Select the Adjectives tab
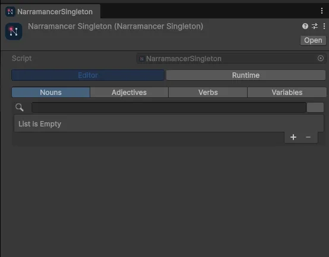This screenshot has height=257, width=329. [129, 93]
